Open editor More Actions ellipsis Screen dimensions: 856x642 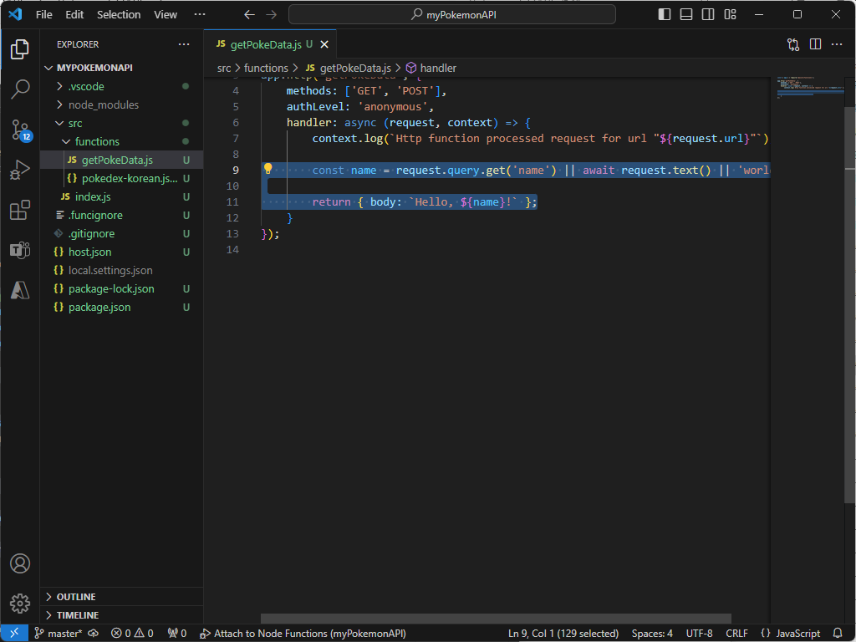837,44
